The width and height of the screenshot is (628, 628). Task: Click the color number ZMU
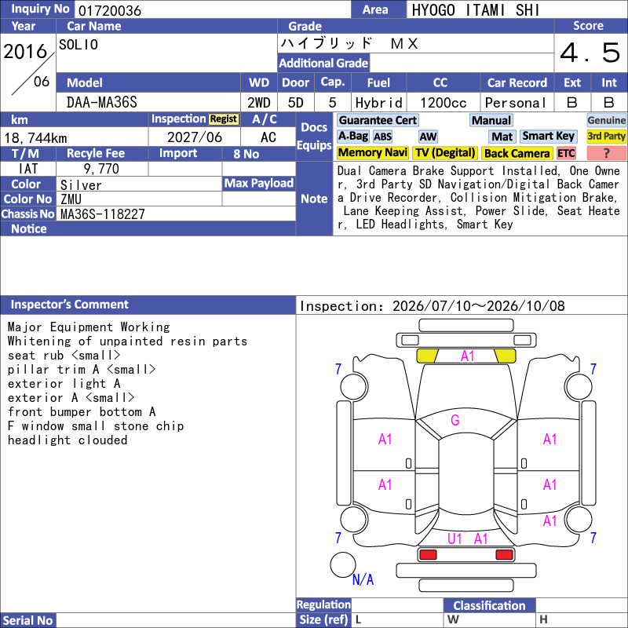pyautogui.click(x=71, y=199)
